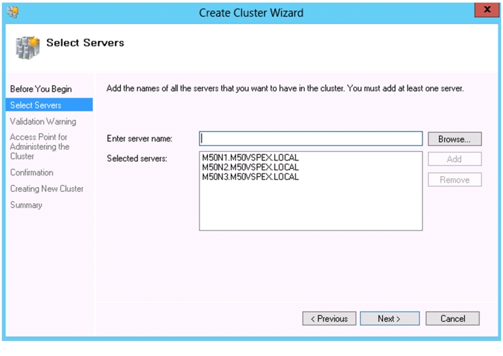
Task: Click the Enter server name label
Action: click(139, 138)
